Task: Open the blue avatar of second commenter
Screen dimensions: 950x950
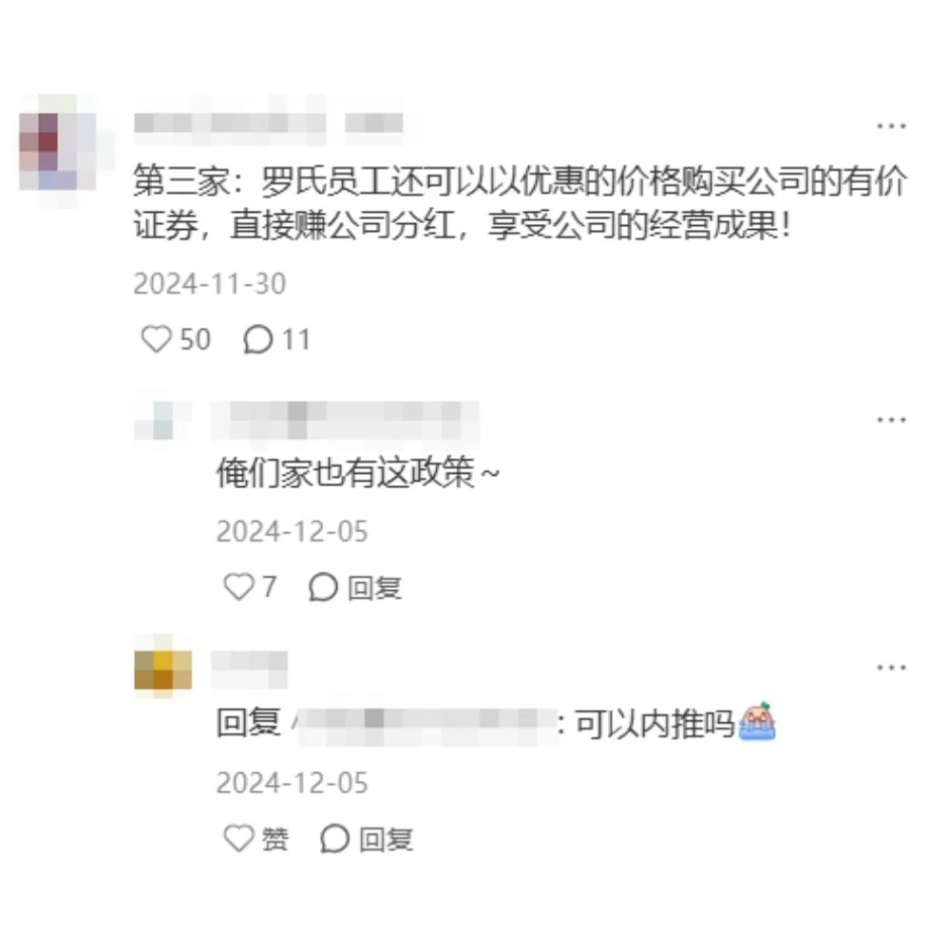Action: coord(162,420)
